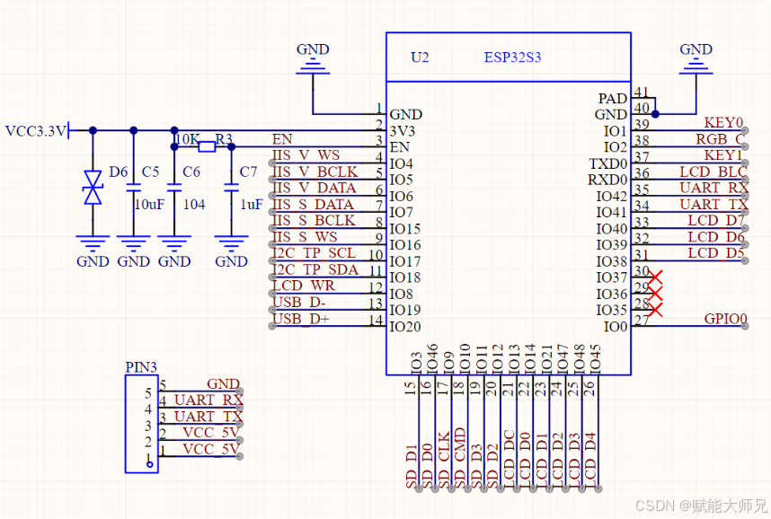This screenshot has height=519, width=771.
Task: Click the 104 value of C6
Action: point(194,204)
